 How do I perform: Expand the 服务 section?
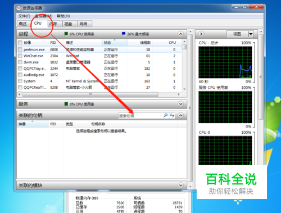180,104
